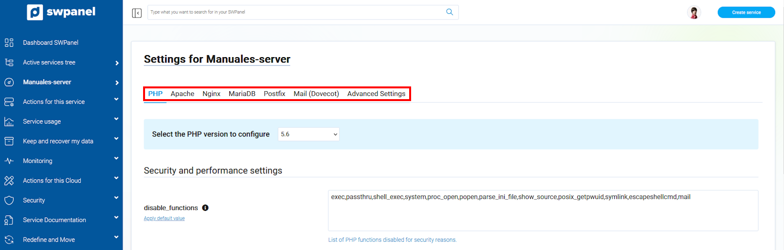Open the MariaDB settings tab
Viewport: 784px width, 250px height.
pyautogui.click(x=242, y=94)
